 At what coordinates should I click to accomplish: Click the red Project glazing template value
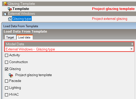113,9
